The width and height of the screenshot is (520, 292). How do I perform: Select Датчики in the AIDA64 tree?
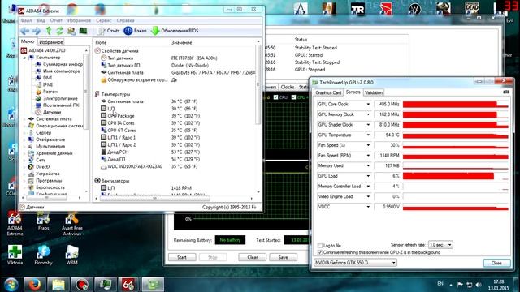(52, 112)
